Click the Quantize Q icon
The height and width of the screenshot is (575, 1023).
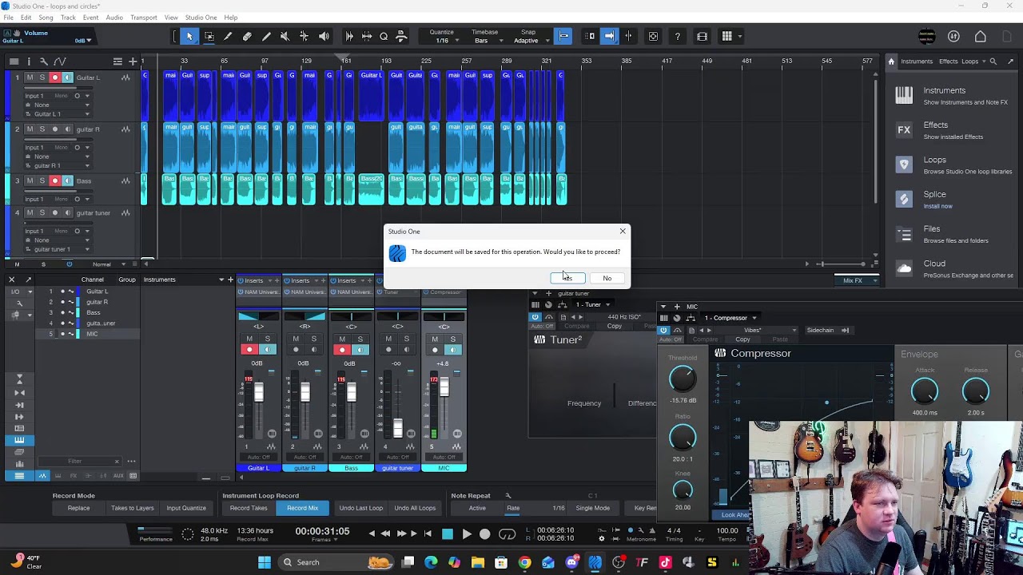384,36
